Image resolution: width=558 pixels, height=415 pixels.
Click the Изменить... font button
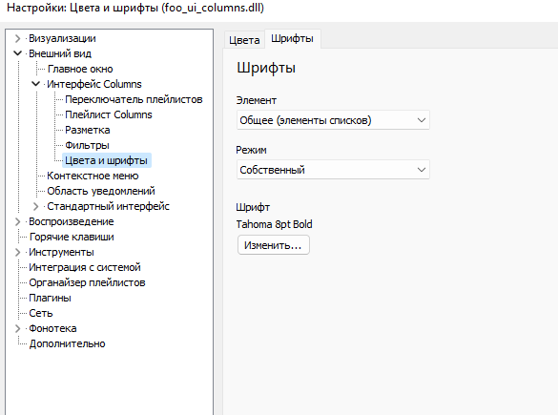tap(274, 245)
